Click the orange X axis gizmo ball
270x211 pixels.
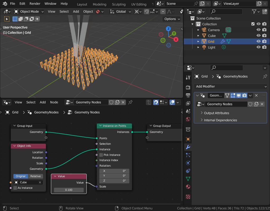tap(176, 40)
